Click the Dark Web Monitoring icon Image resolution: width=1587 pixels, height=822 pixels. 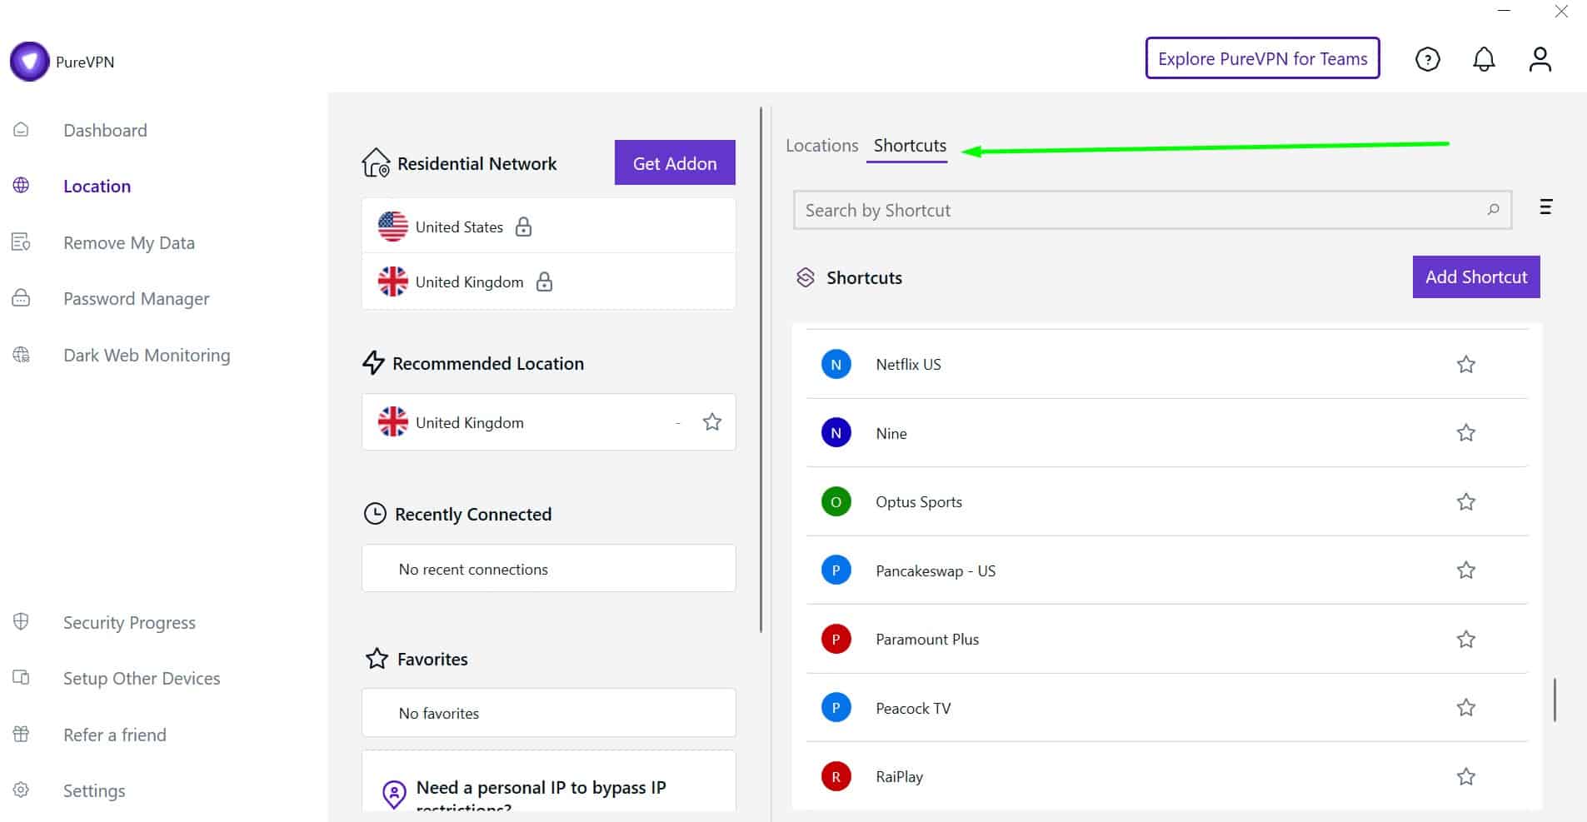pos(21,355)
